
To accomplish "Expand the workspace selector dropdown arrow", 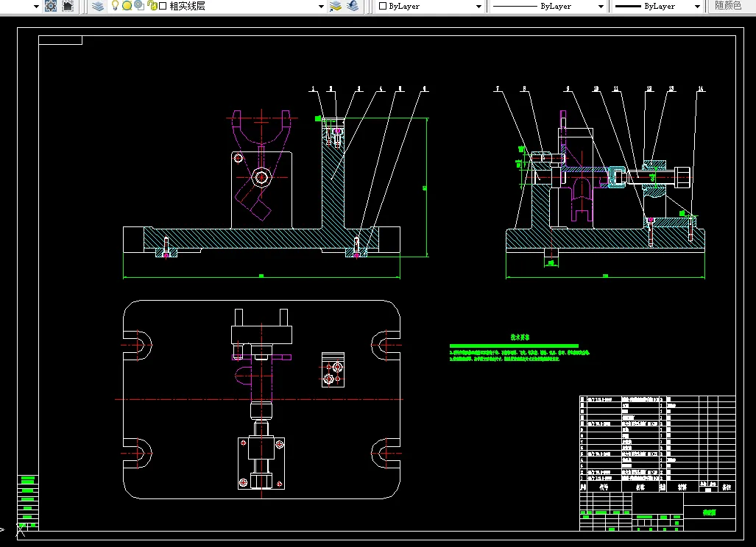I will tap(37, 6).
